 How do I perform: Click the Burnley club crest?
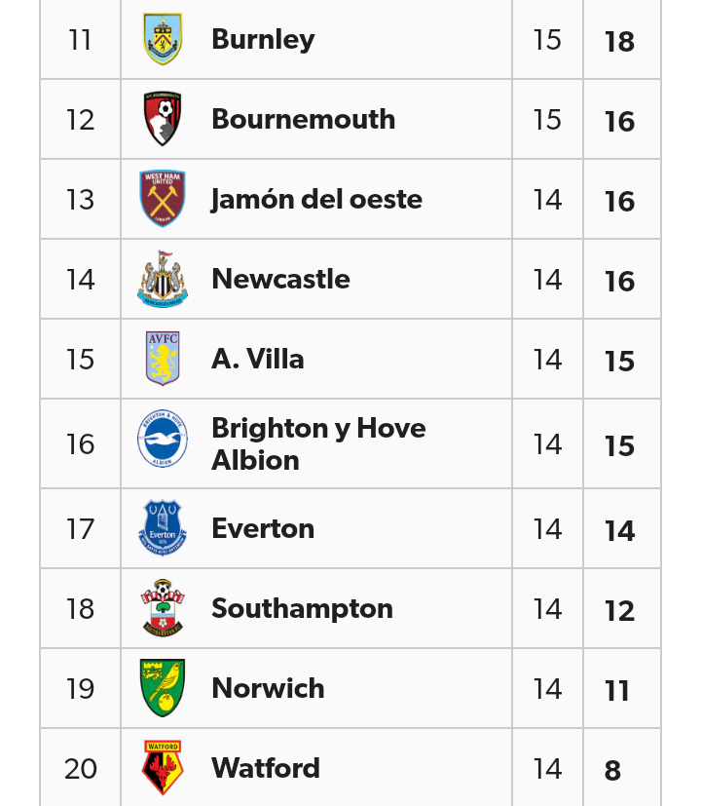[x=163, y=40]
